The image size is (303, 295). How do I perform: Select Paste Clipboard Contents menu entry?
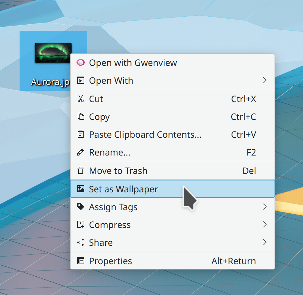tap(145, 134)
